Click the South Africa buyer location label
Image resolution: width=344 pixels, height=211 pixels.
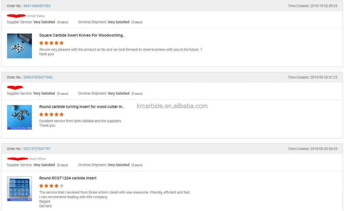(37, 159)
